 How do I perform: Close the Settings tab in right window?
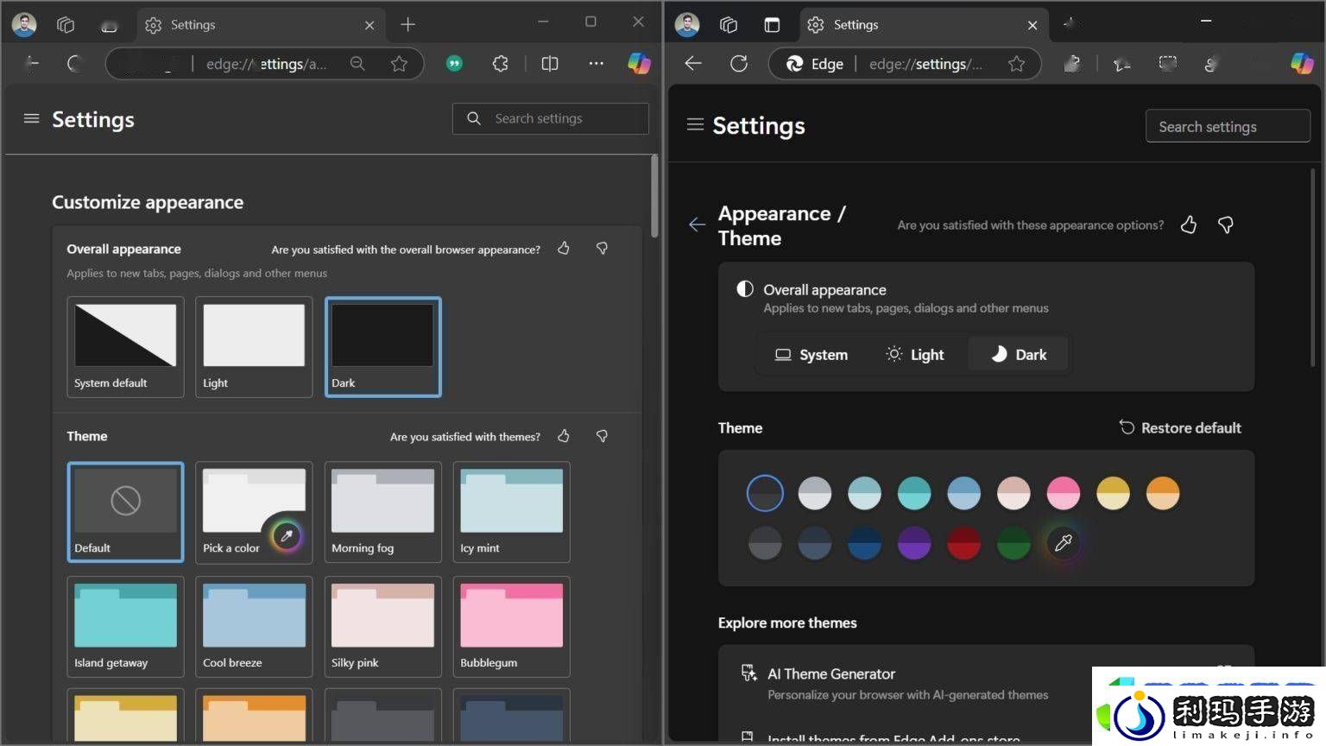(1032, 25)
